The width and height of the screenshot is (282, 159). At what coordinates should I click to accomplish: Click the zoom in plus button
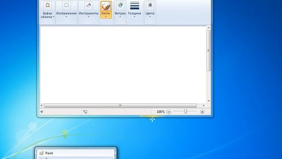202,112
